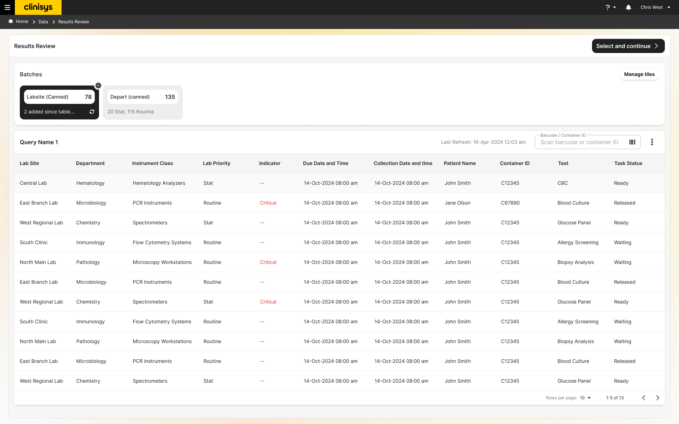Open the notifications bell
This screenshot has height=424, width=679.
click(628, 7)
